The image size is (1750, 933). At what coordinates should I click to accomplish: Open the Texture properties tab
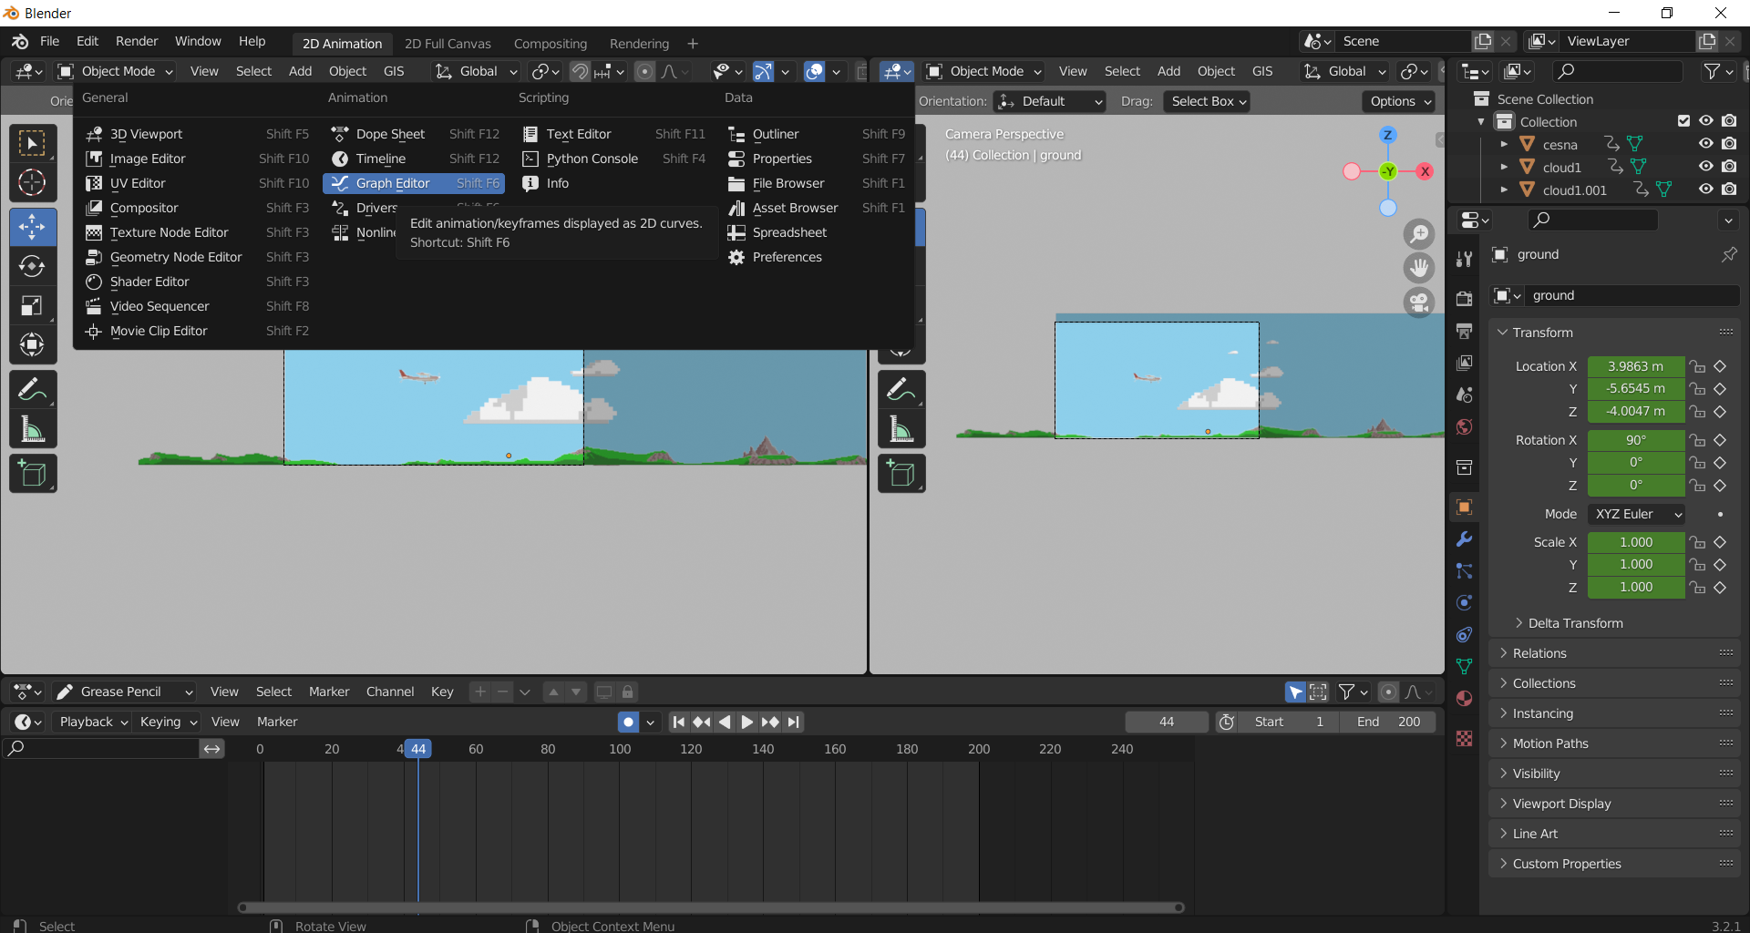click(x=1465, y=738)
